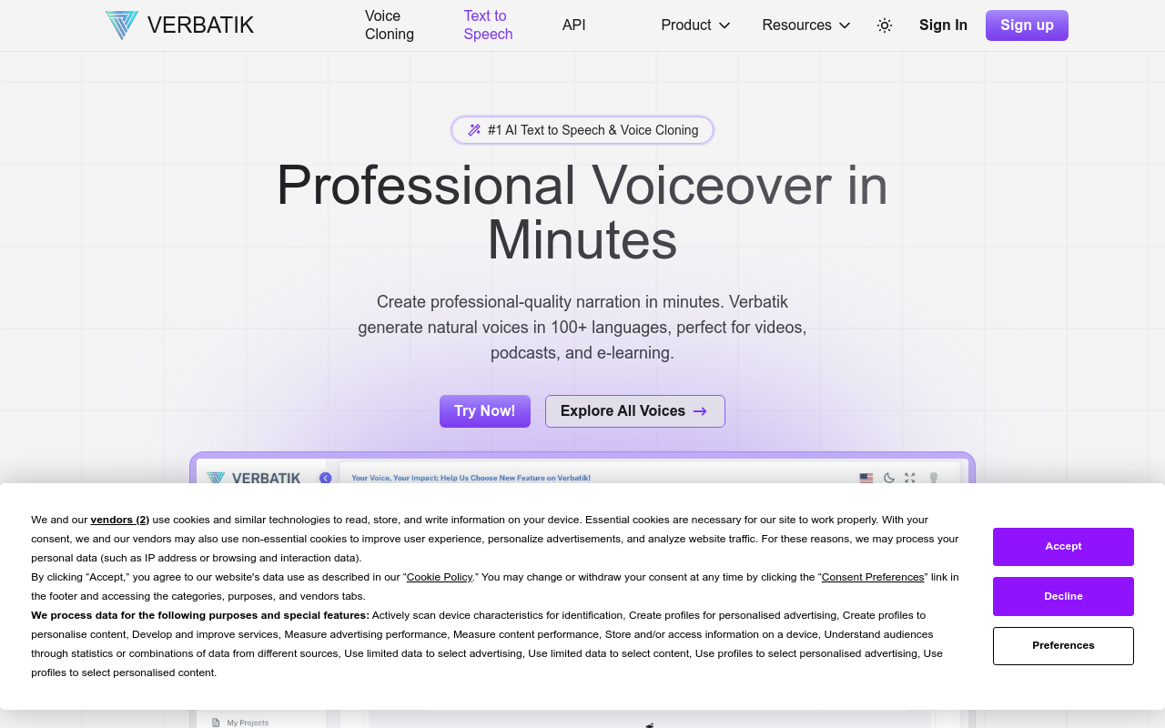The image size is (1165, 728).
Task: Open the Voice Cloning page
Action: tap(390, 25)
